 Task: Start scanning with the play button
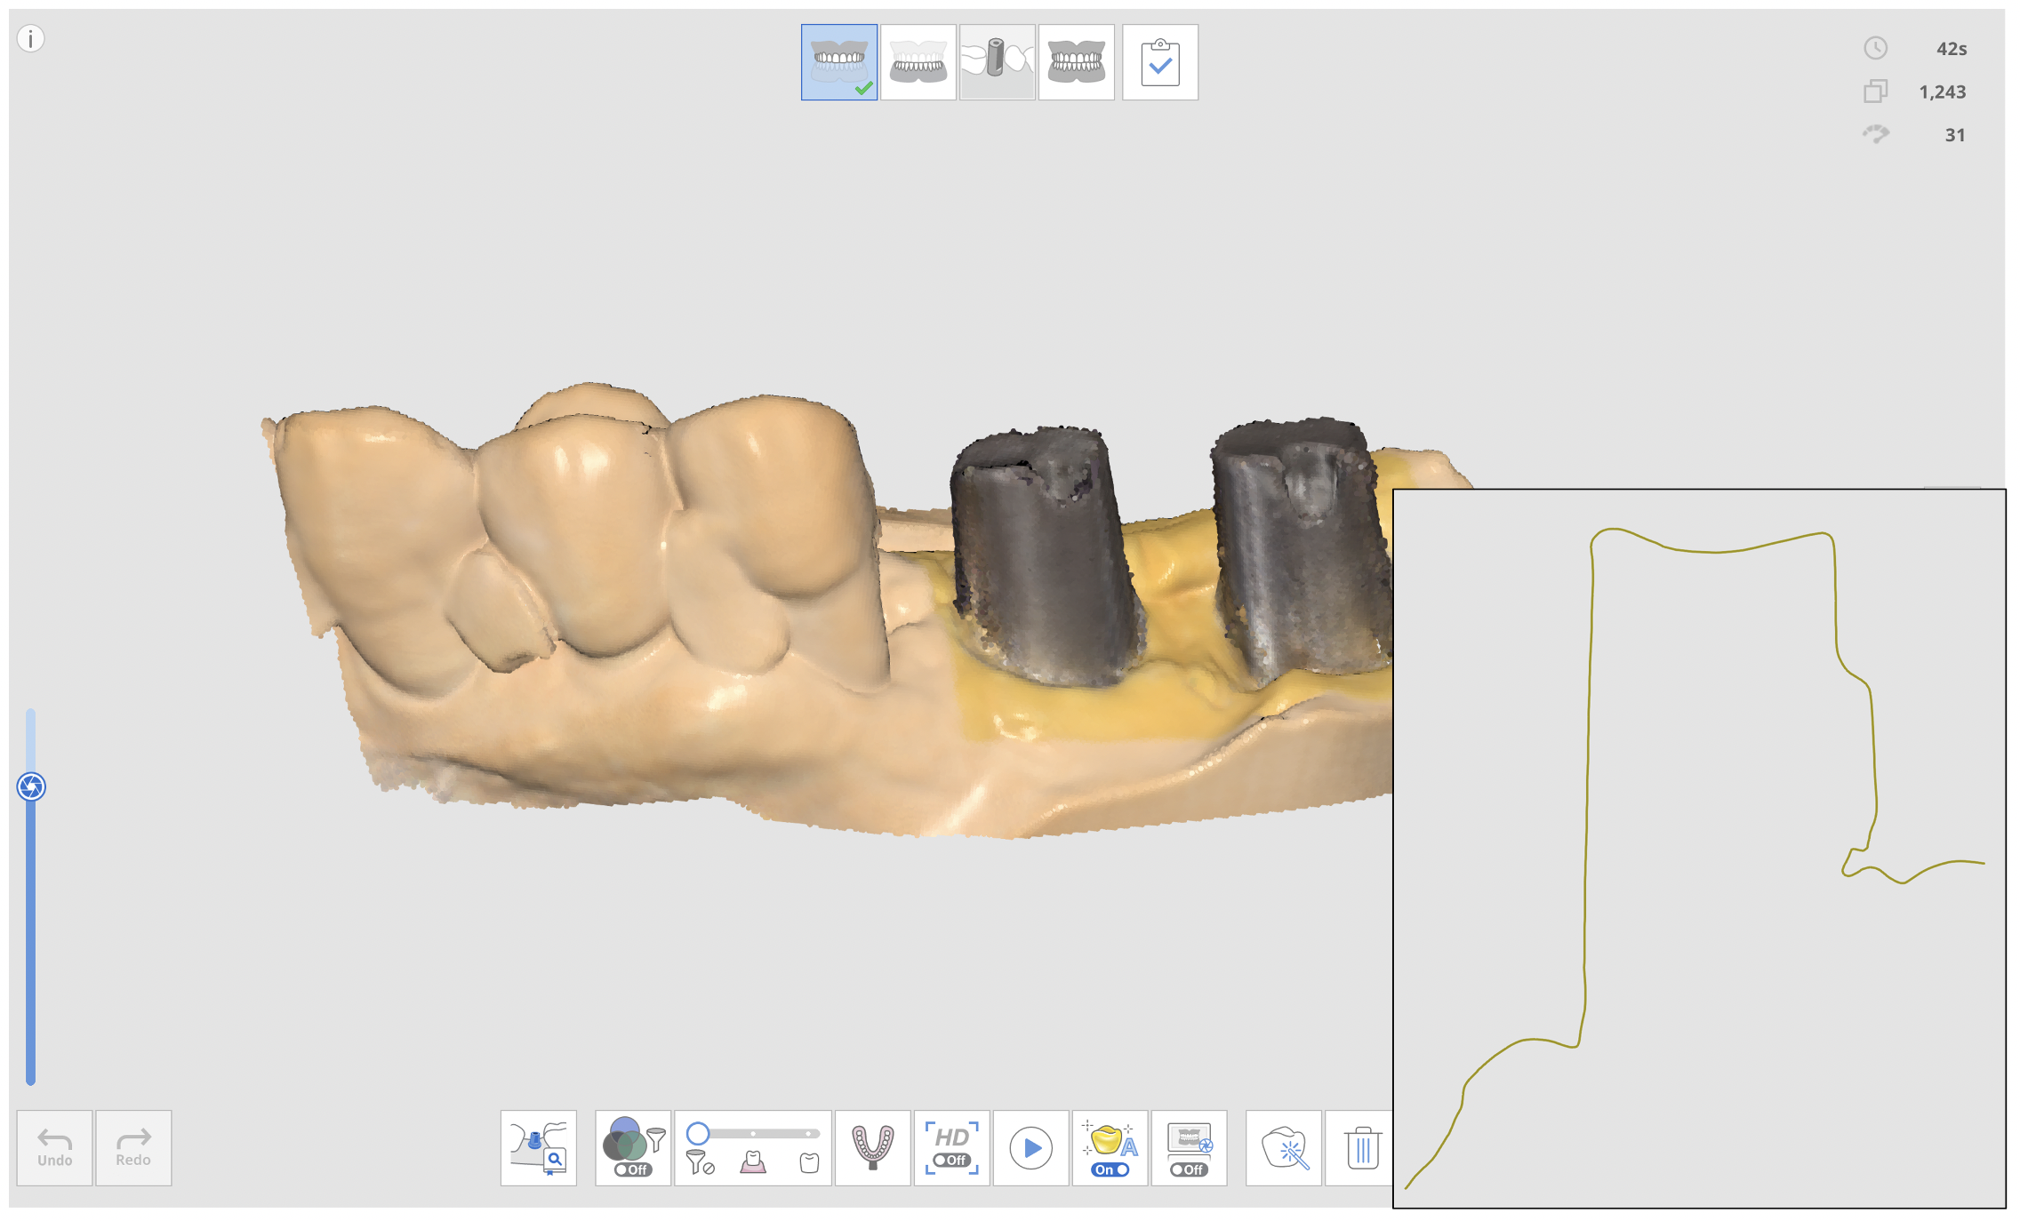(1030, 1147)
